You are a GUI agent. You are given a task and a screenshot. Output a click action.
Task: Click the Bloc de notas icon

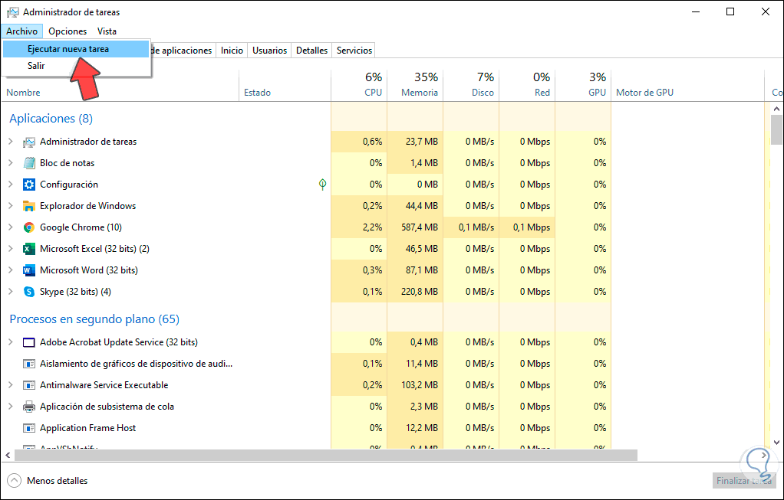tap(29, 163)
